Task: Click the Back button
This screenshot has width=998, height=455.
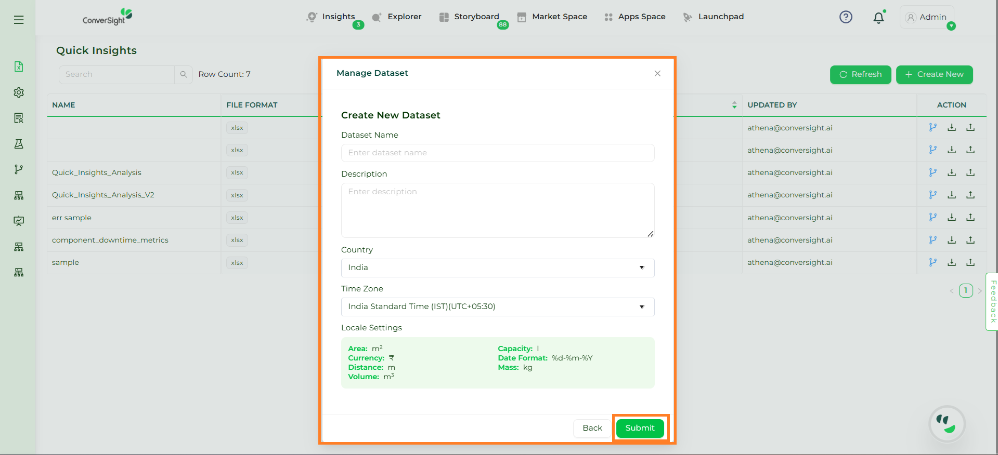Action: point(592,428)
